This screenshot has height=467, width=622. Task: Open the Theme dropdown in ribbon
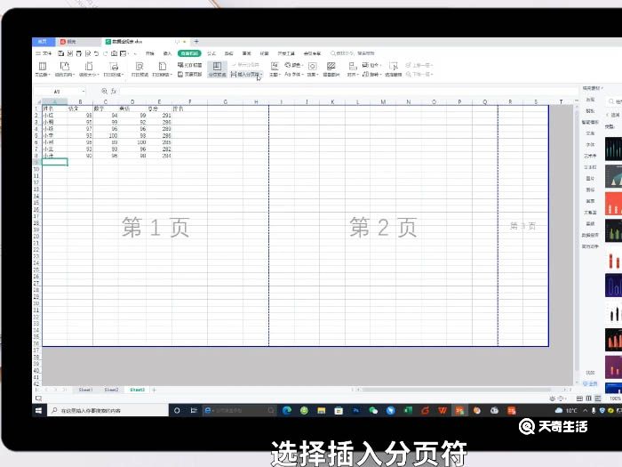(x=275, y=69)
